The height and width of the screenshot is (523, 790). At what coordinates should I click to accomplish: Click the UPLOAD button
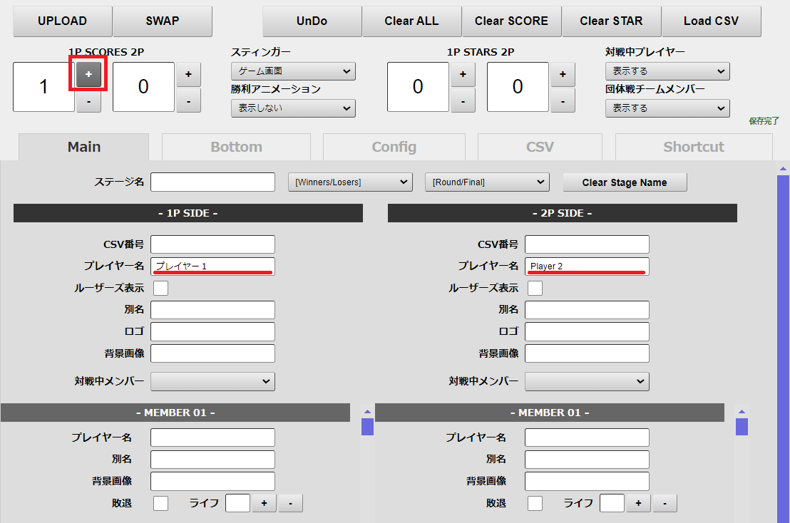point(63,21)
